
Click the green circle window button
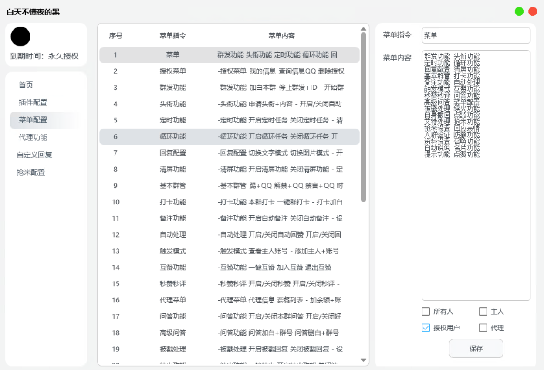[x=519, y=11]
